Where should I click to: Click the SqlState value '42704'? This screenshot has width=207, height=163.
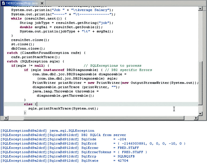(x=123, y=161)
